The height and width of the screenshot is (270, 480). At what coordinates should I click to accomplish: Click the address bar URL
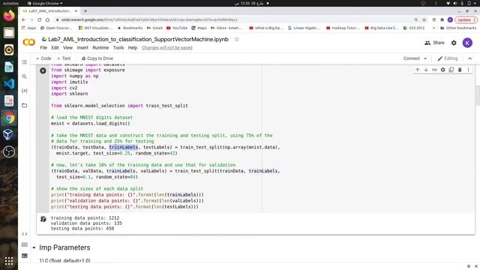pyautogui.click(x=149, y=19)
